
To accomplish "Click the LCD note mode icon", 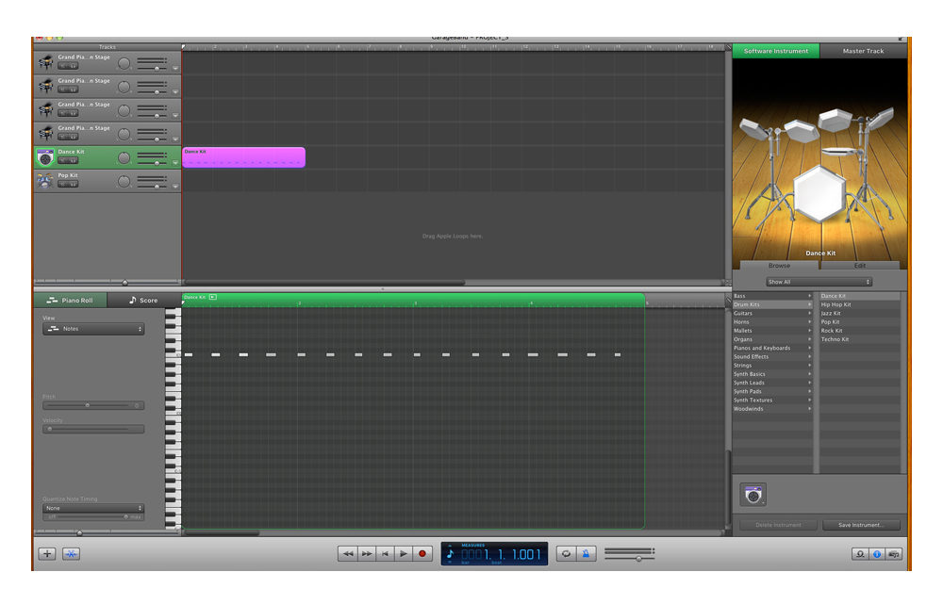I will pos(450,554).
